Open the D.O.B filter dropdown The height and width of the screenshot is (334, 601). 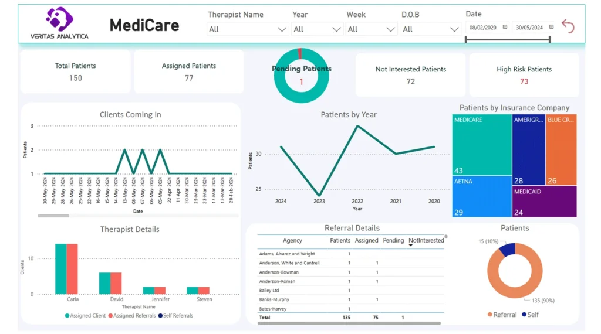[x=454, y=29]
